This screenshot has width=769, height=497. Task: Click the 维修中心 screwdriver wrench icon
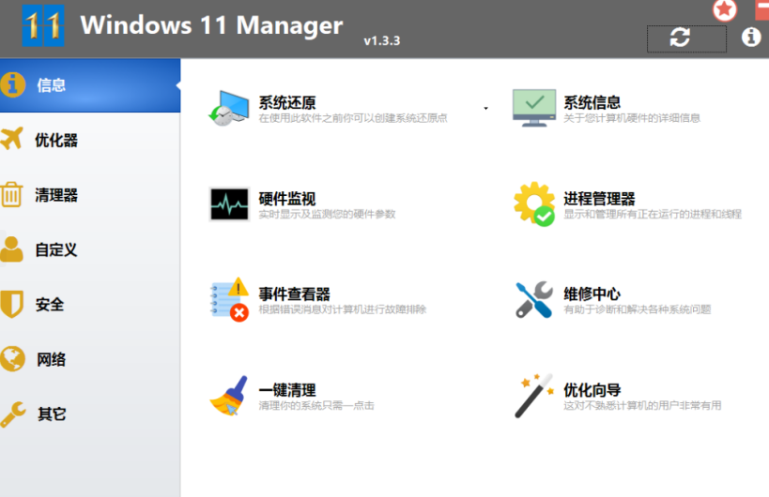click(534, 300)
